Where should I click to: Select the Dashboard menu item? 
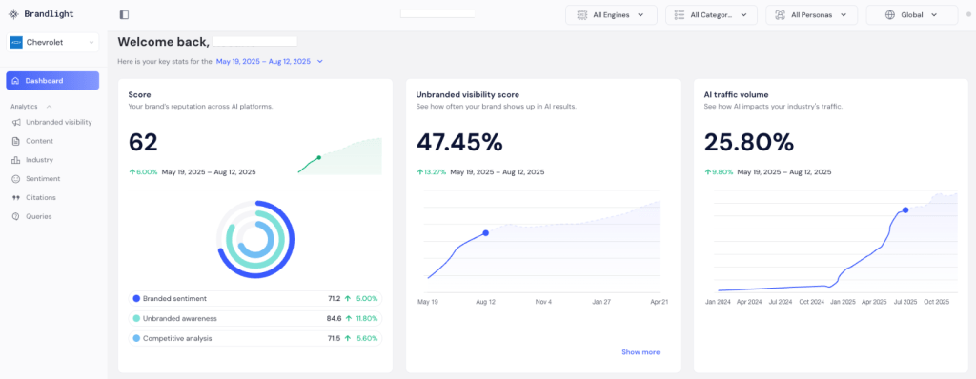[52, 81]
